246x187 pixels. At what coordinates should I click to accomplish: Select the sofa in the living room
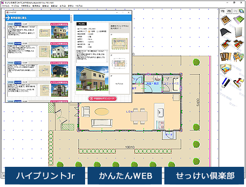(x=102, y=123)
